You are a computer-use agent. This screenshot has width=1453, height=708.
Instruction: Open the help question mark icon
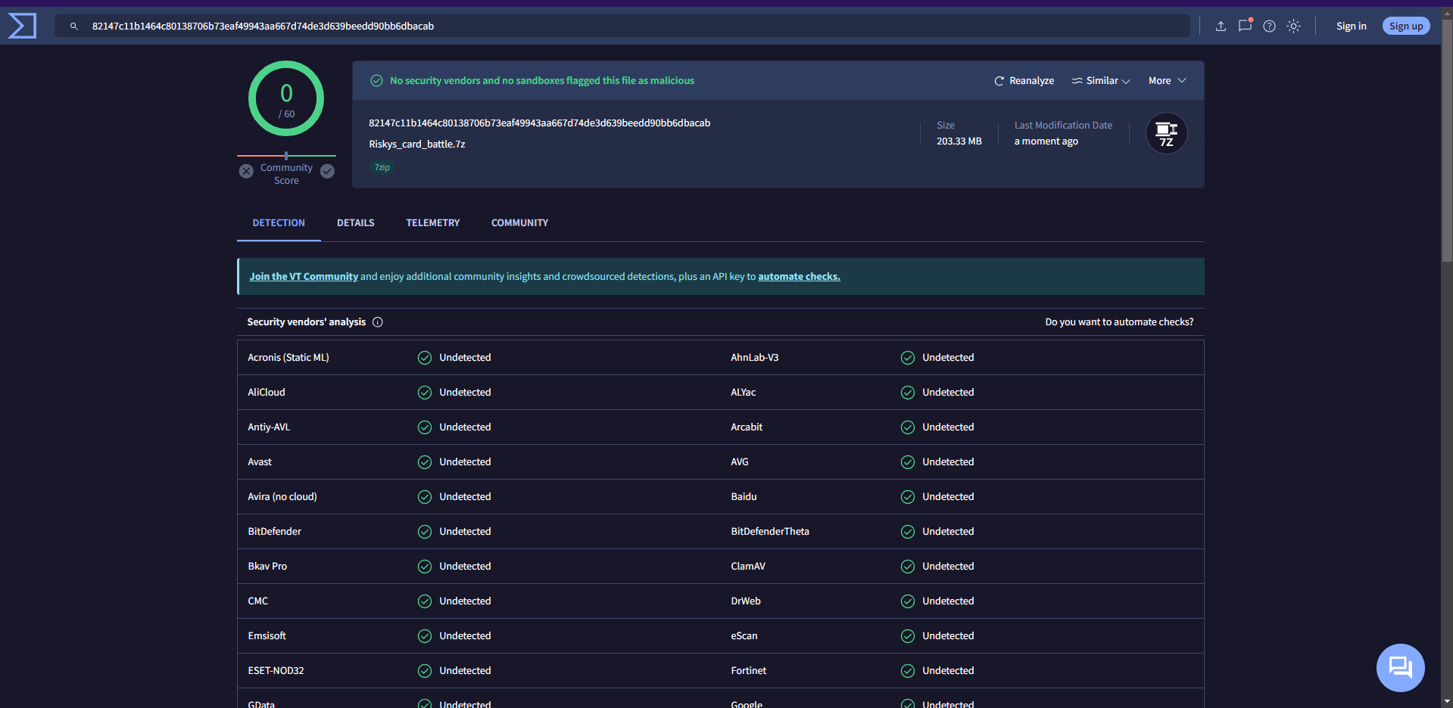click(1270, 26)
